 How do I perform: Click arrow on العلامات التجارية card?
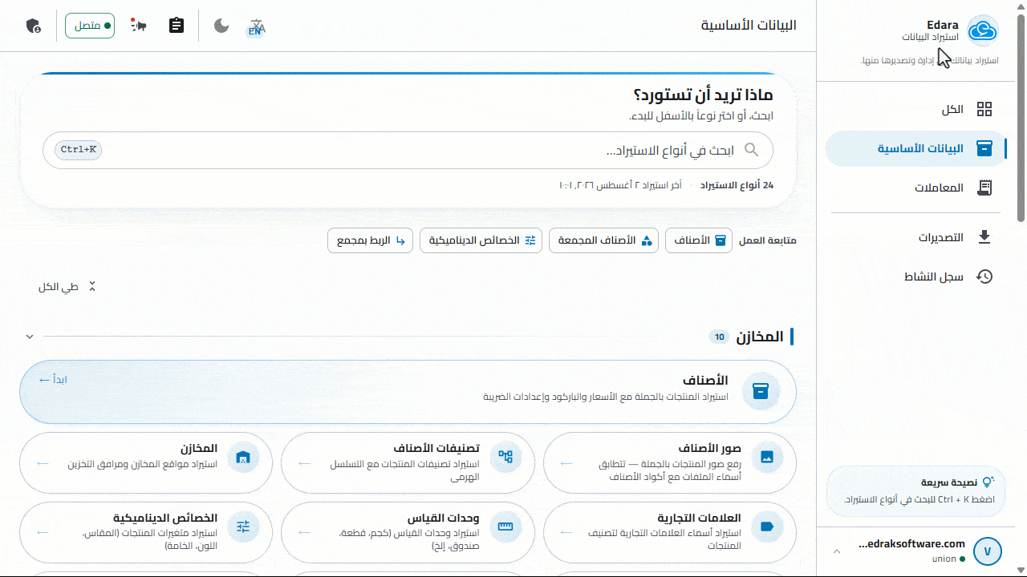(566, 532)
